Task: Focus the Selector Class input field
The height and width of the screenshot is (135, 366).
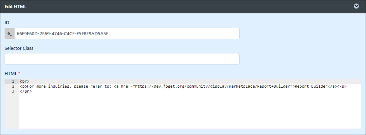Action: 122,59
